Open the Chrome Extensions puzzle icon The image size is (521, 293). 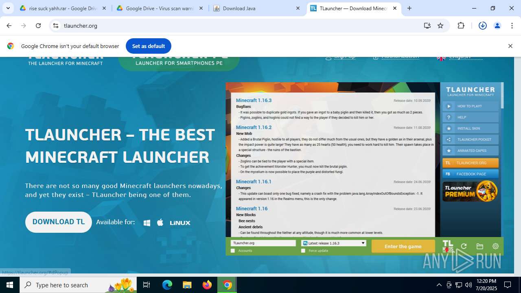click(461, 26)
